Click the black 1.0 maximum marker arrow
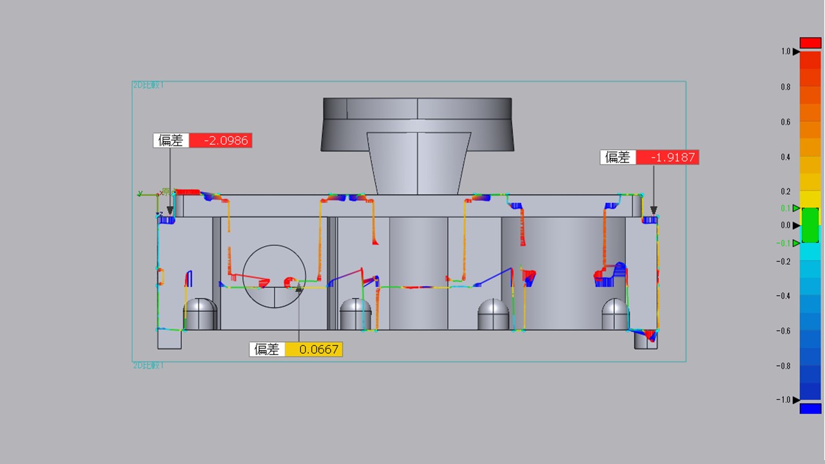Image resolution: width=825 pixels, height=464 pixels. point(796,52)
